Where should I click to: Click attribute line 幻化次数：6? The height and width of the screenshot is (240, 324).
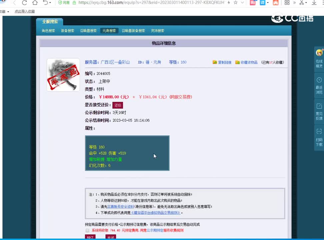click(100, 165)
